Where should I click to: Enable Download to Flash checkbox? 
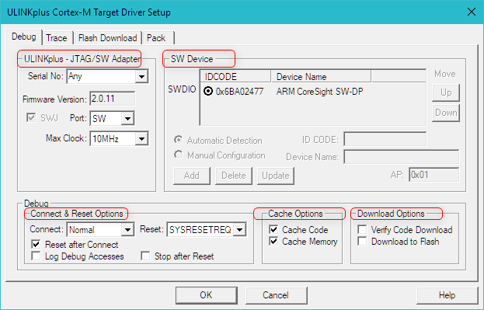click(x=362, y=241)
